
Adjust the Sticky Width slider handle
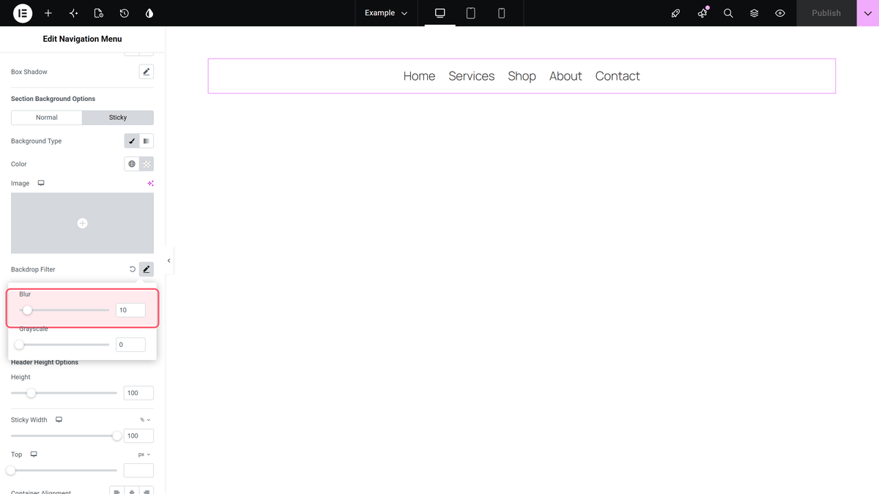(116, 435)
